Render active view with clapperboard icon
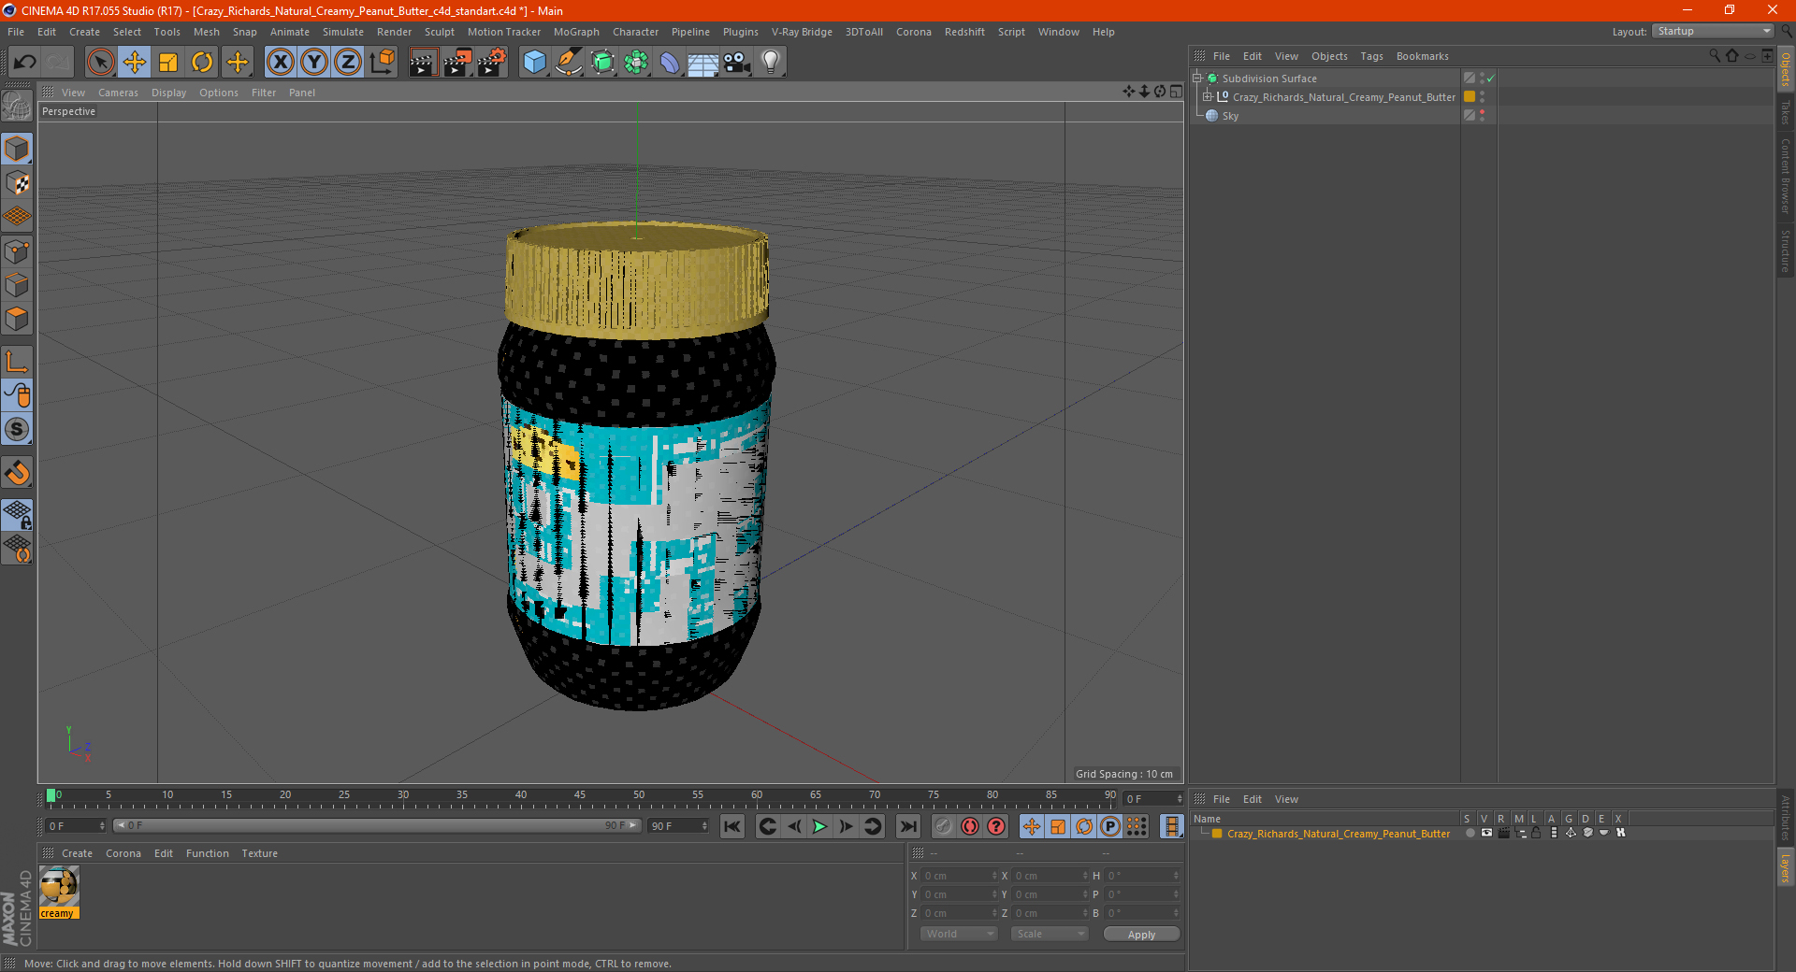 pyautogui.click(x=423, y=63)
